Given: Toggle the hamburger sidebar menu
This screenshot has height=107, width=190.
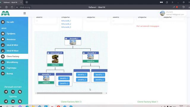Looking at the screenshot, I should coord(25,13).
